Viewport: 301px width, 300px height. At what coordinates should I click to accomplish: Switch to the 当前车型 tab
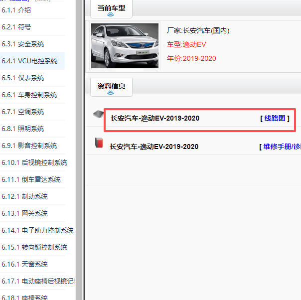tap(111, 9)
